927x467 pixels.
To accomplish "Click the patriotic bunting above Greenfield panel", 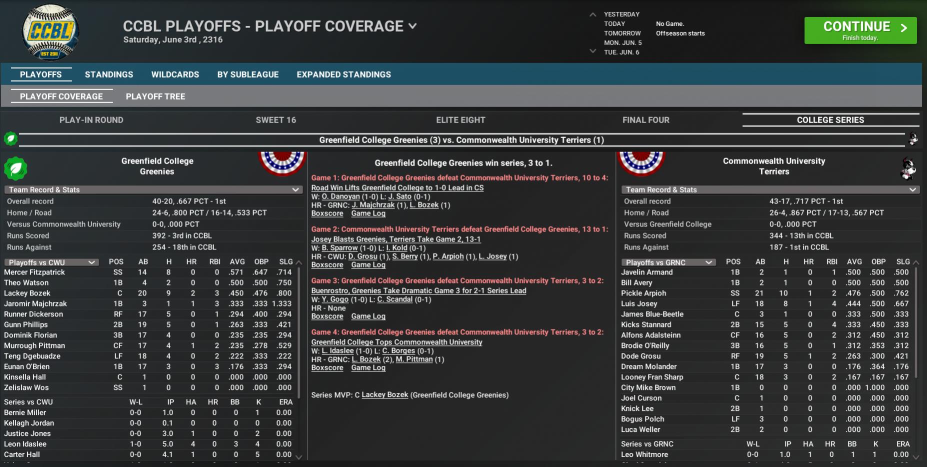I will click(x=281, y=162).
